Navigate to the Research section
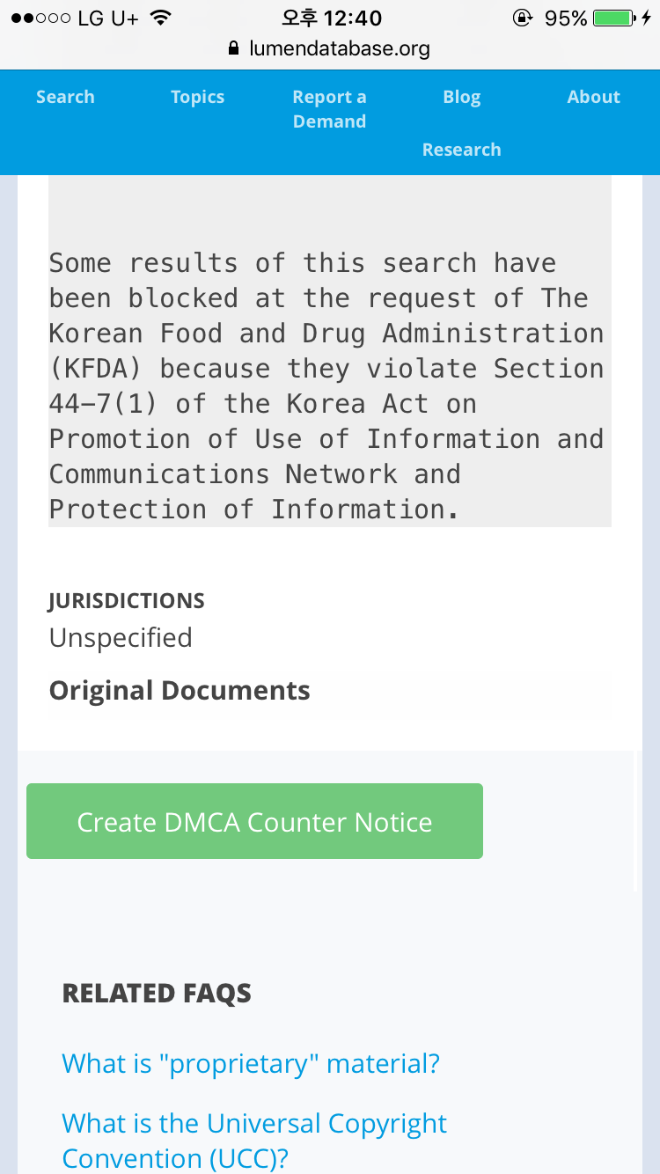 461,150
